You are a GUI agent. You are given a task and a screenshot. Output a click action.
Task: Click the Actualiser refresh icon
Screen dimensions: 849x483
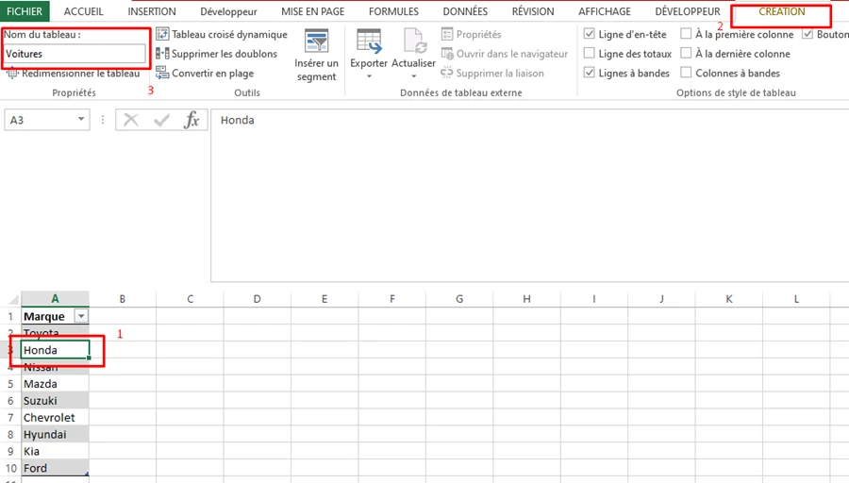(x=414, y=42)
